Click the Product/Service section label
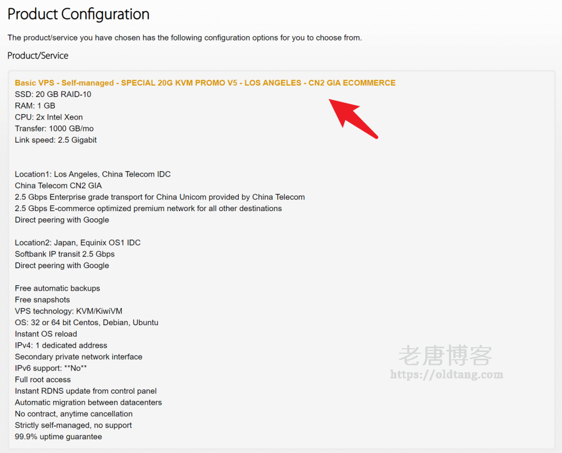 38,56
